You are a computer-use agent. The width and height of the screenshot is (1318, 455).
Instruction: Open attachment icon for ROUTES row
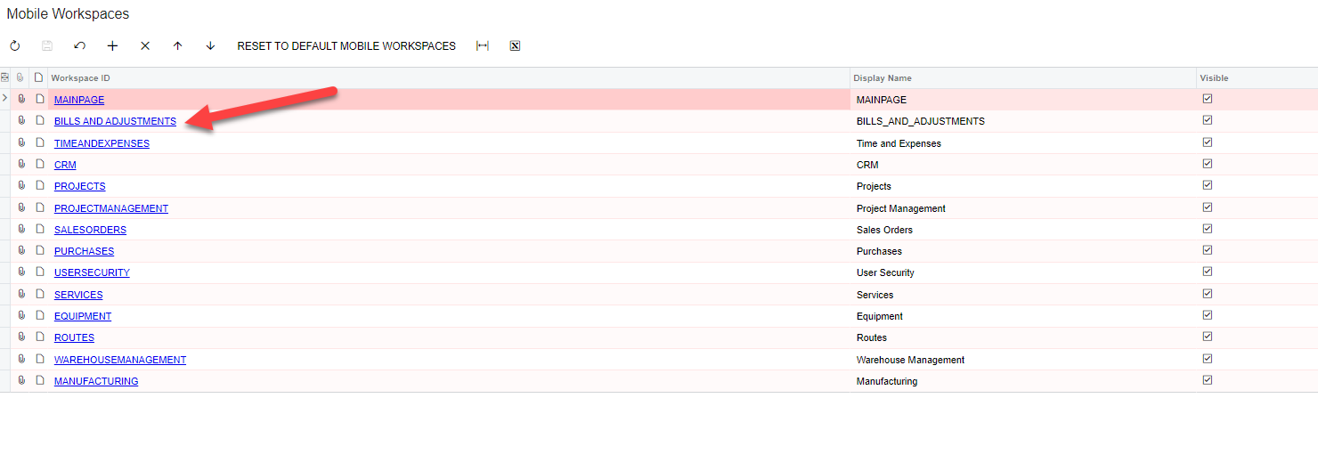point(21,337)
